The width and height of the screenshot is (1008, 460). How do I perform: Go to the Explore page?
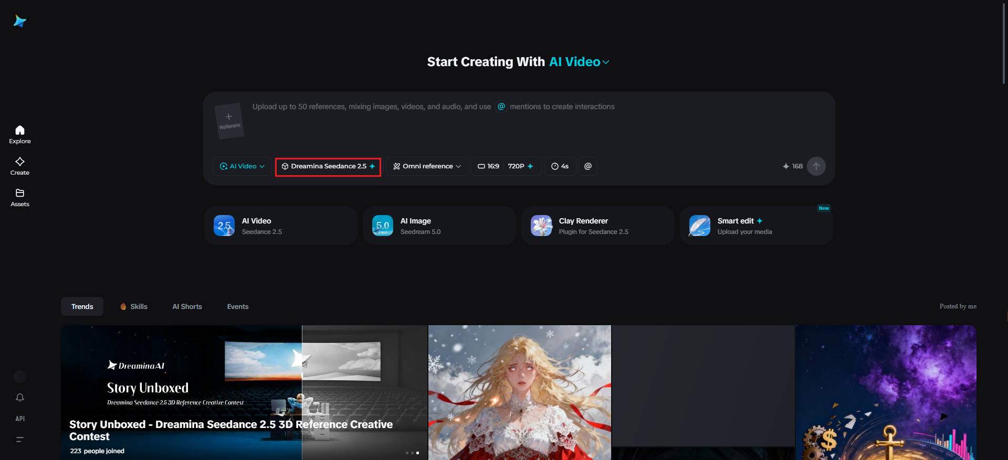(x=20, y=134)
